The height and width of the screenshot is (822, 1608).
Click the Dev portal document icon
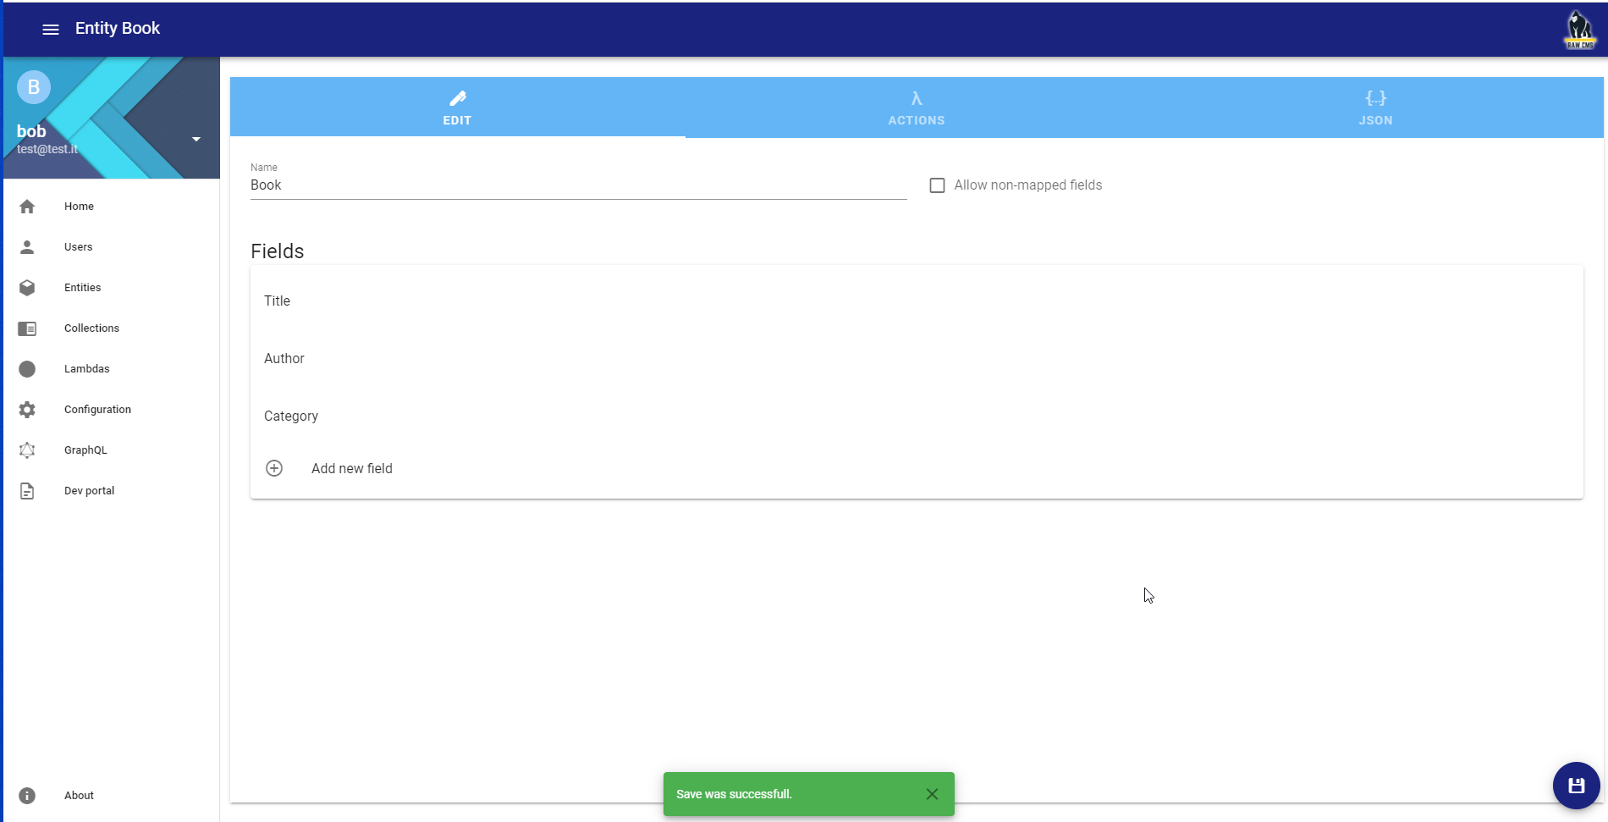(27, 491)
